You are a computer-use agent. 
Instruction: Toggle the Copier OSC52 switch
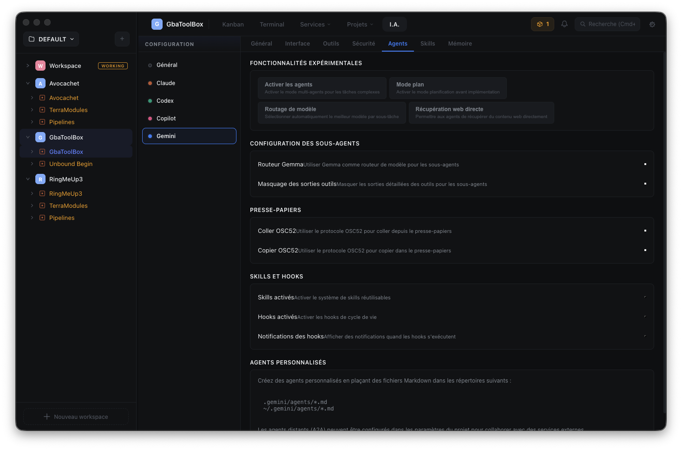coord(645,250)
